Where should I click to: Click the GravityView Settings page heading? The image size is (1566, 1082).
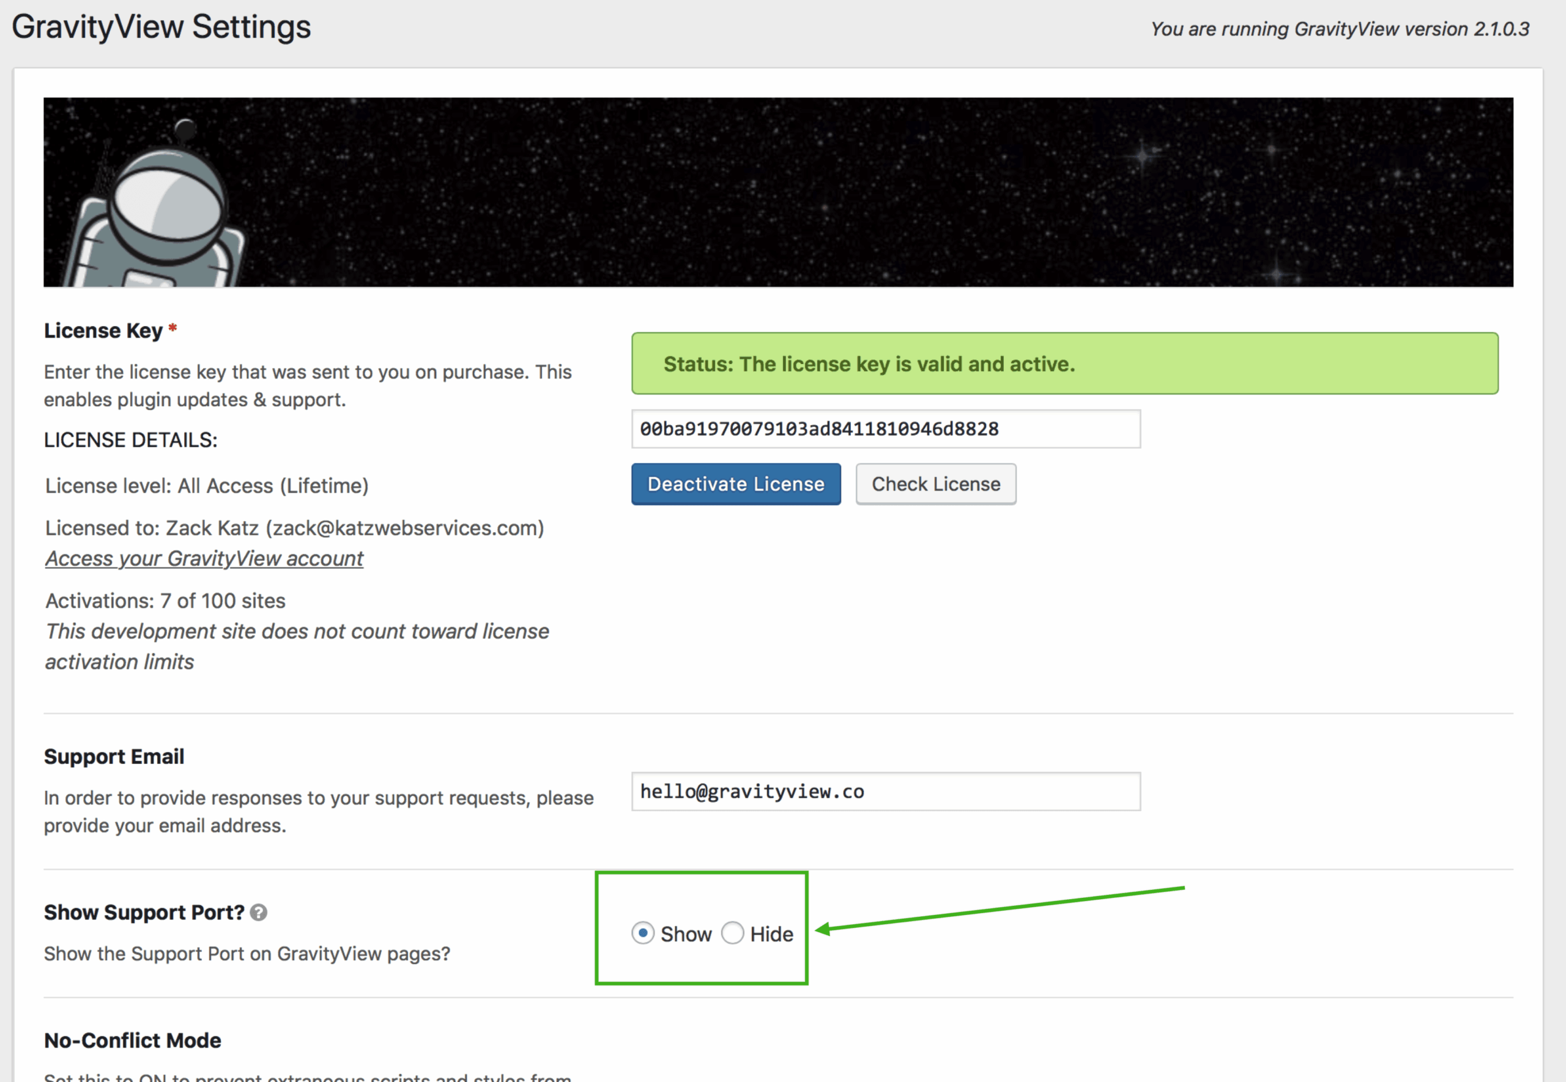(161, 27)
